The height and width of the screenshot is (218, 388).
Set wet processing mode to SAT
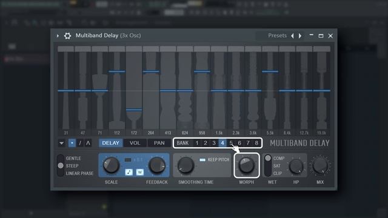(277, 166)
